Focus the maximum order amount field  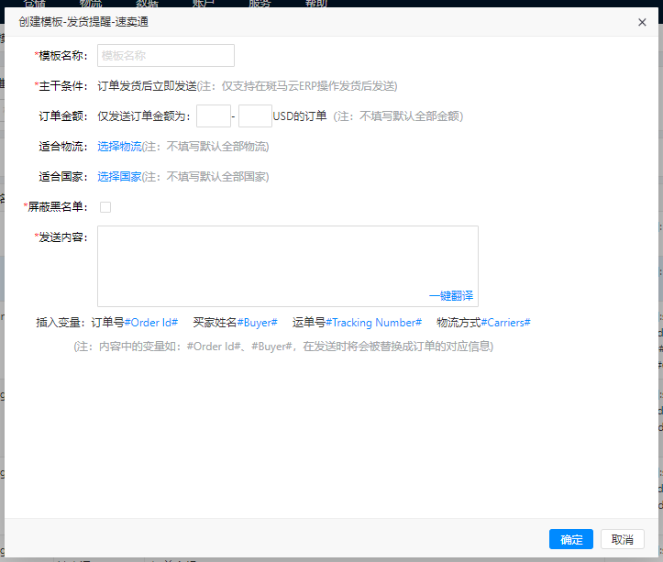pos(255,116)
